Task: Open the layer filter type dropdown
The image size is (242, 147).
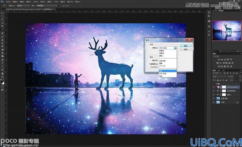Action: tap(217, 73)
